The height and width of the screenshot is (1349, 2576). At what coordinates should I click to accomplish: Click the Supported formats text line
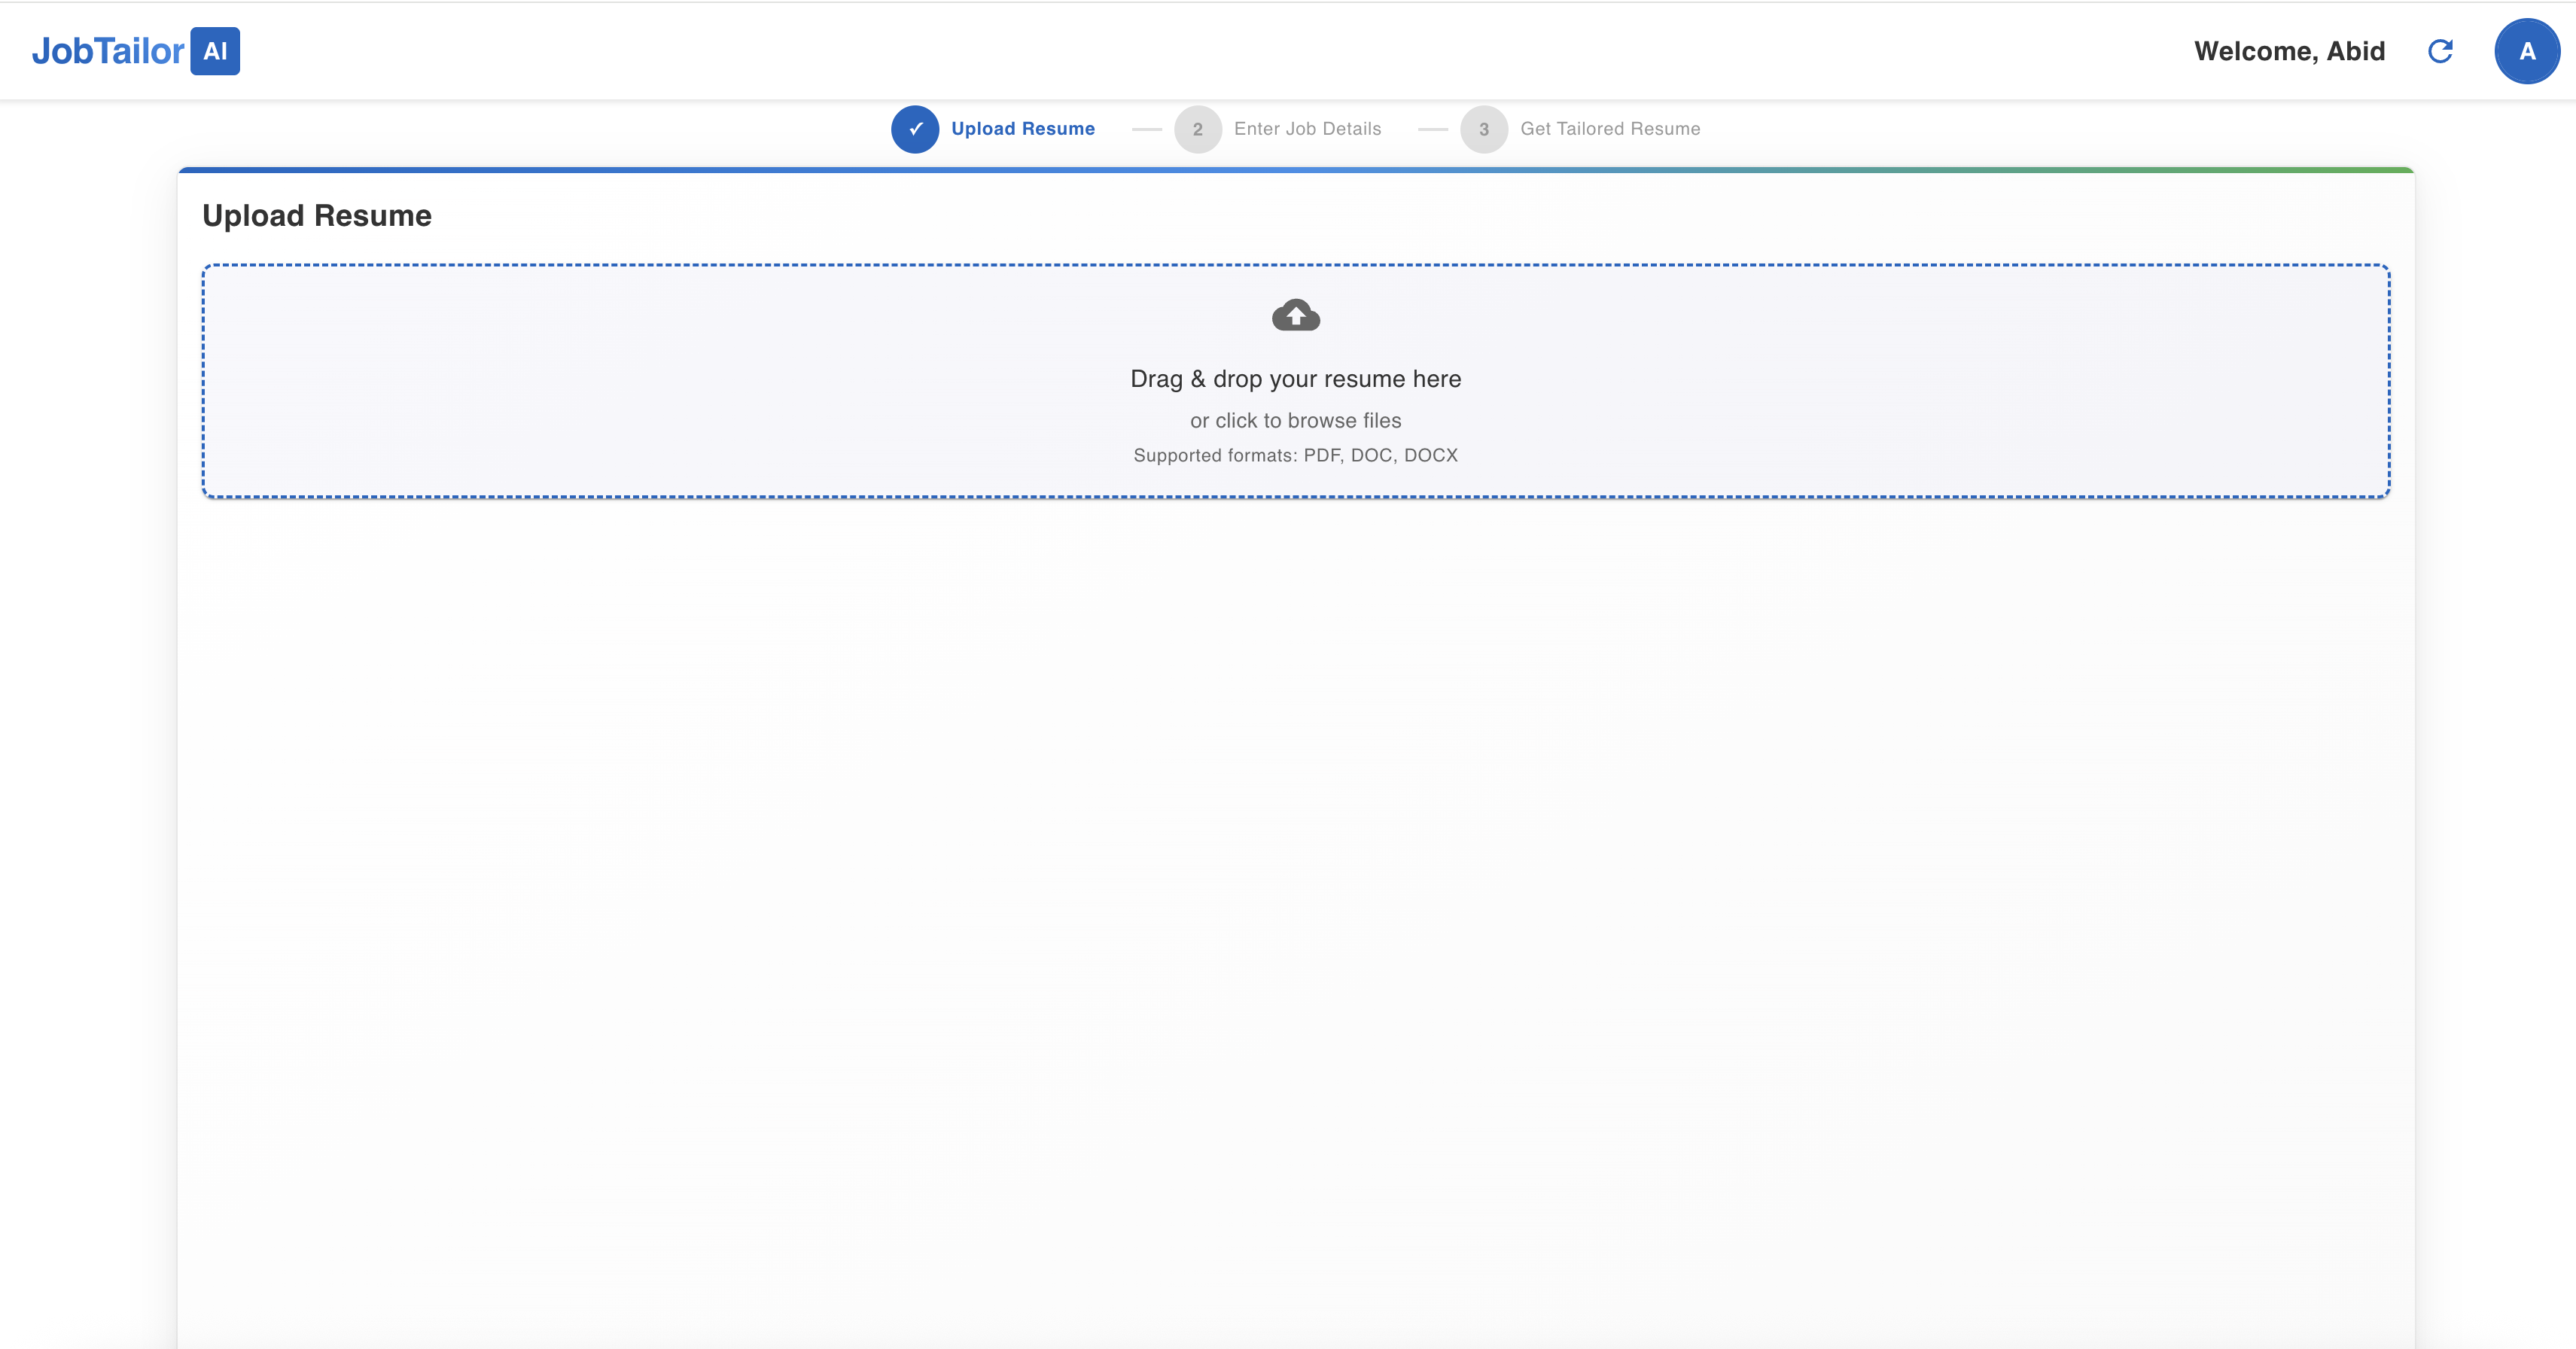pyautogui.click(x=1295, y=455)
